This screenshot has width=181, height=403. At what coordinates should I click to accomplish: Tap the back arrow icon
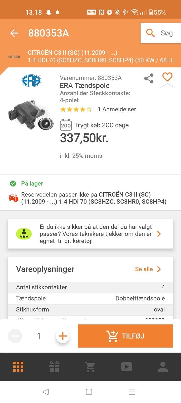tap(14, 33)
